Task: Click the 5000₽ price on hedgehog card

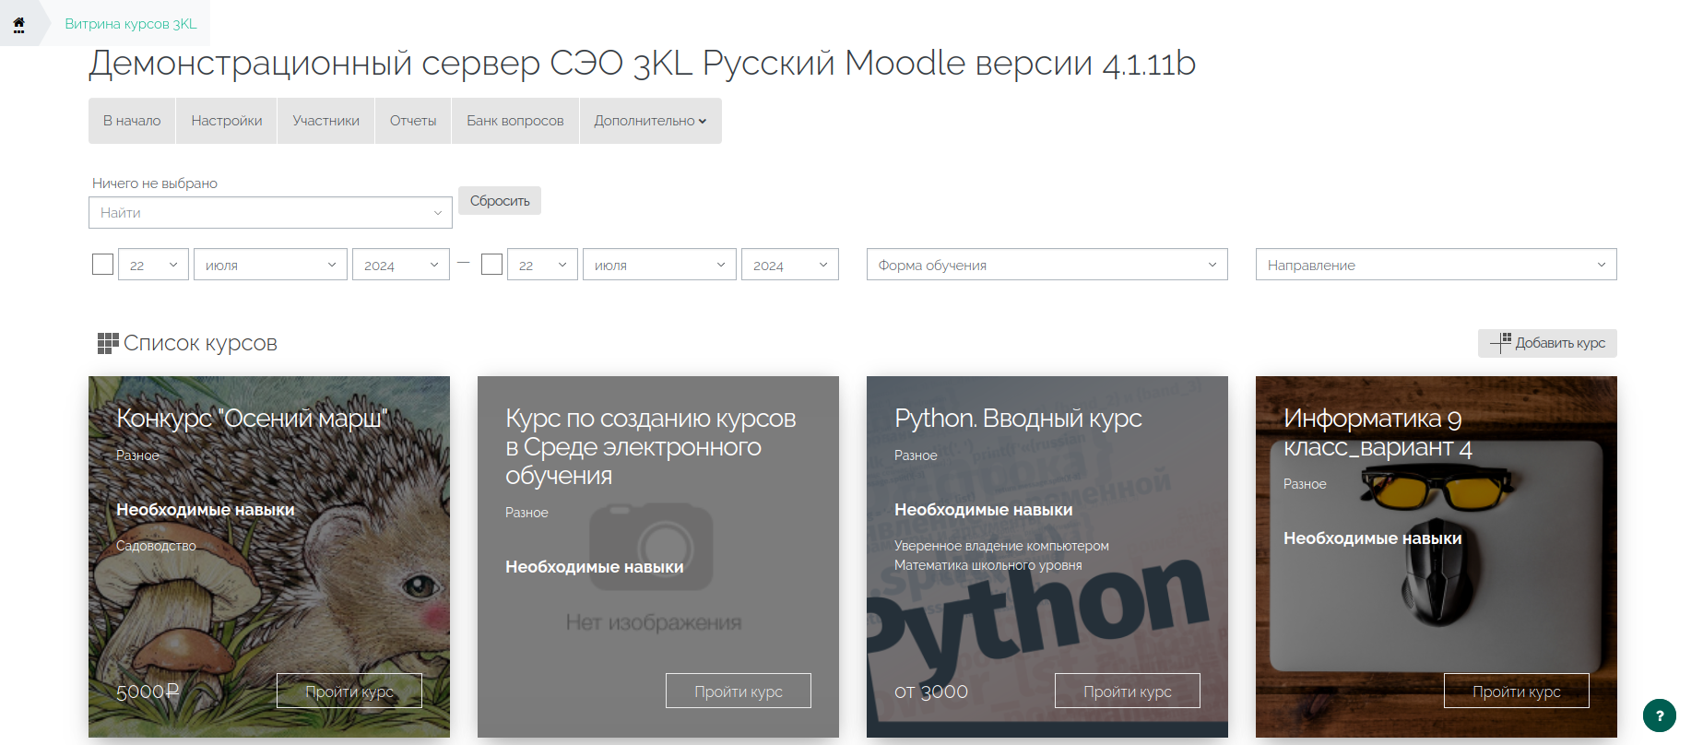Action: (x=148, y=692)
